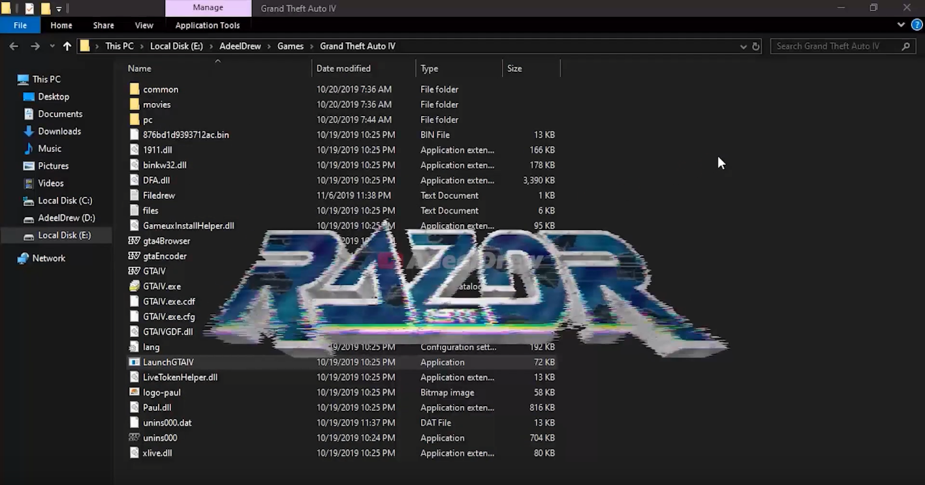
Task: Click the magnifier icon in the search box
Action: [x=905, y=46]
